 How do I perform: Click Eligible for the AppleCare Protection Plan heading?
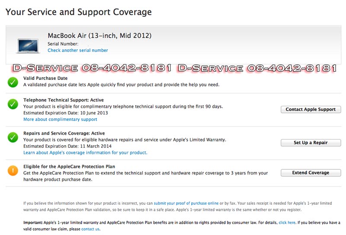click(x=69, y=166)
